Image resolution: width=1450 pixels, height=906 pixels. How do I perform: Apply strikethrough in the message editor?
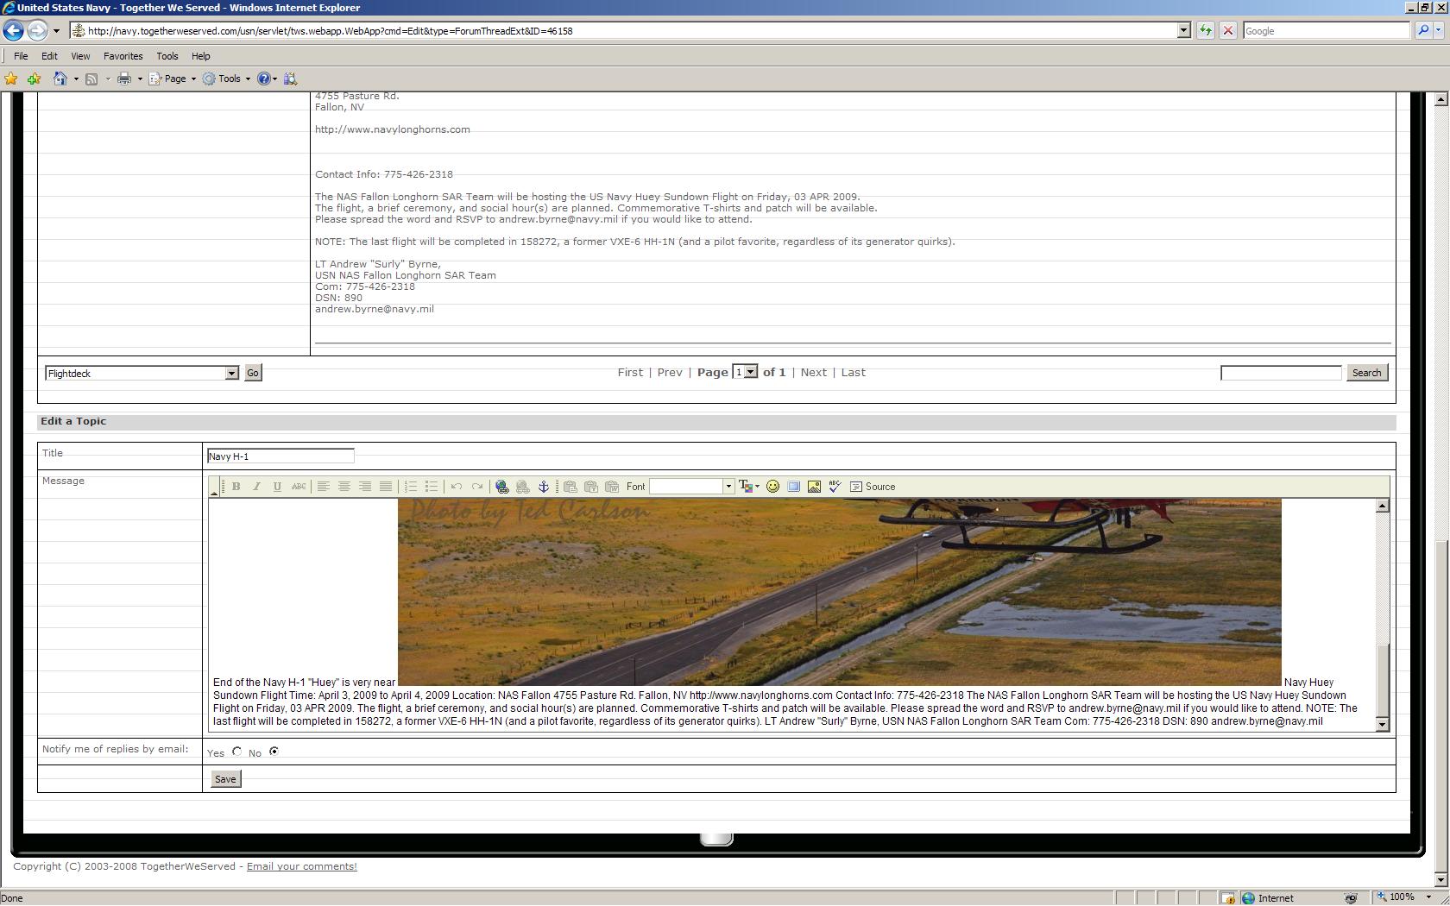tap(299, 487)
